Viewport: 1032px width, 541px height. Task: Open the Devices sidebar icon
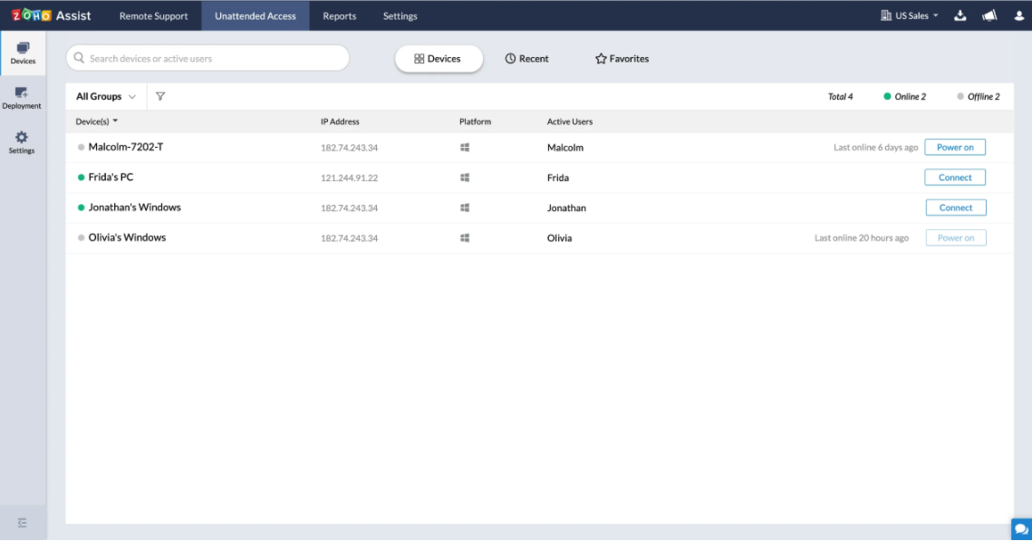(23, 53)
